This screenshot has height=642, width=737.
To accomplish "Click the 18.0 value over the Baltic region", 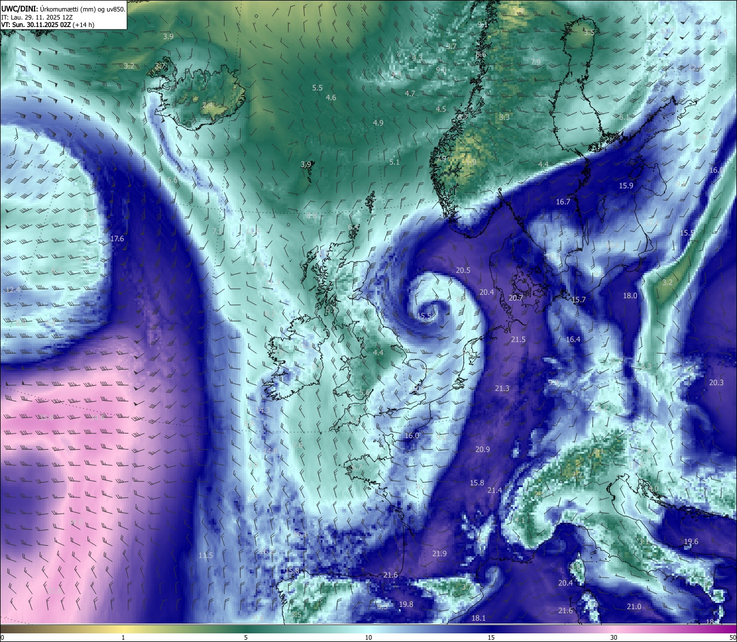I will (630, 295).
